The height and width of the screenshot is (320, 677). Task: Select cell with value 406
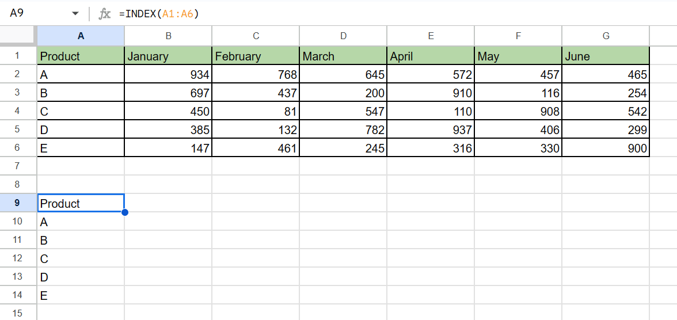coord(518,129)
